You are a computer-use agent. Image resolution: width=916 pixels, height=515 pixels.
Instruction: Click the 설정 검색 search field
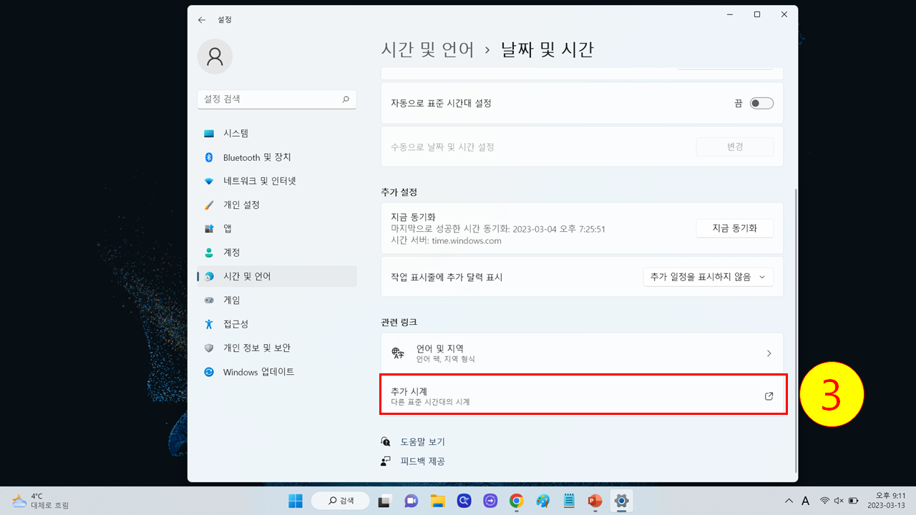(276, 99)
